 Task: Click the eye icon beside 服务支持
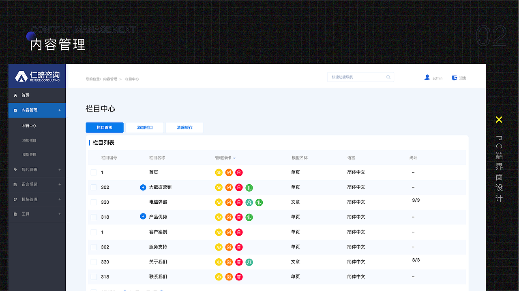[219, 247]
